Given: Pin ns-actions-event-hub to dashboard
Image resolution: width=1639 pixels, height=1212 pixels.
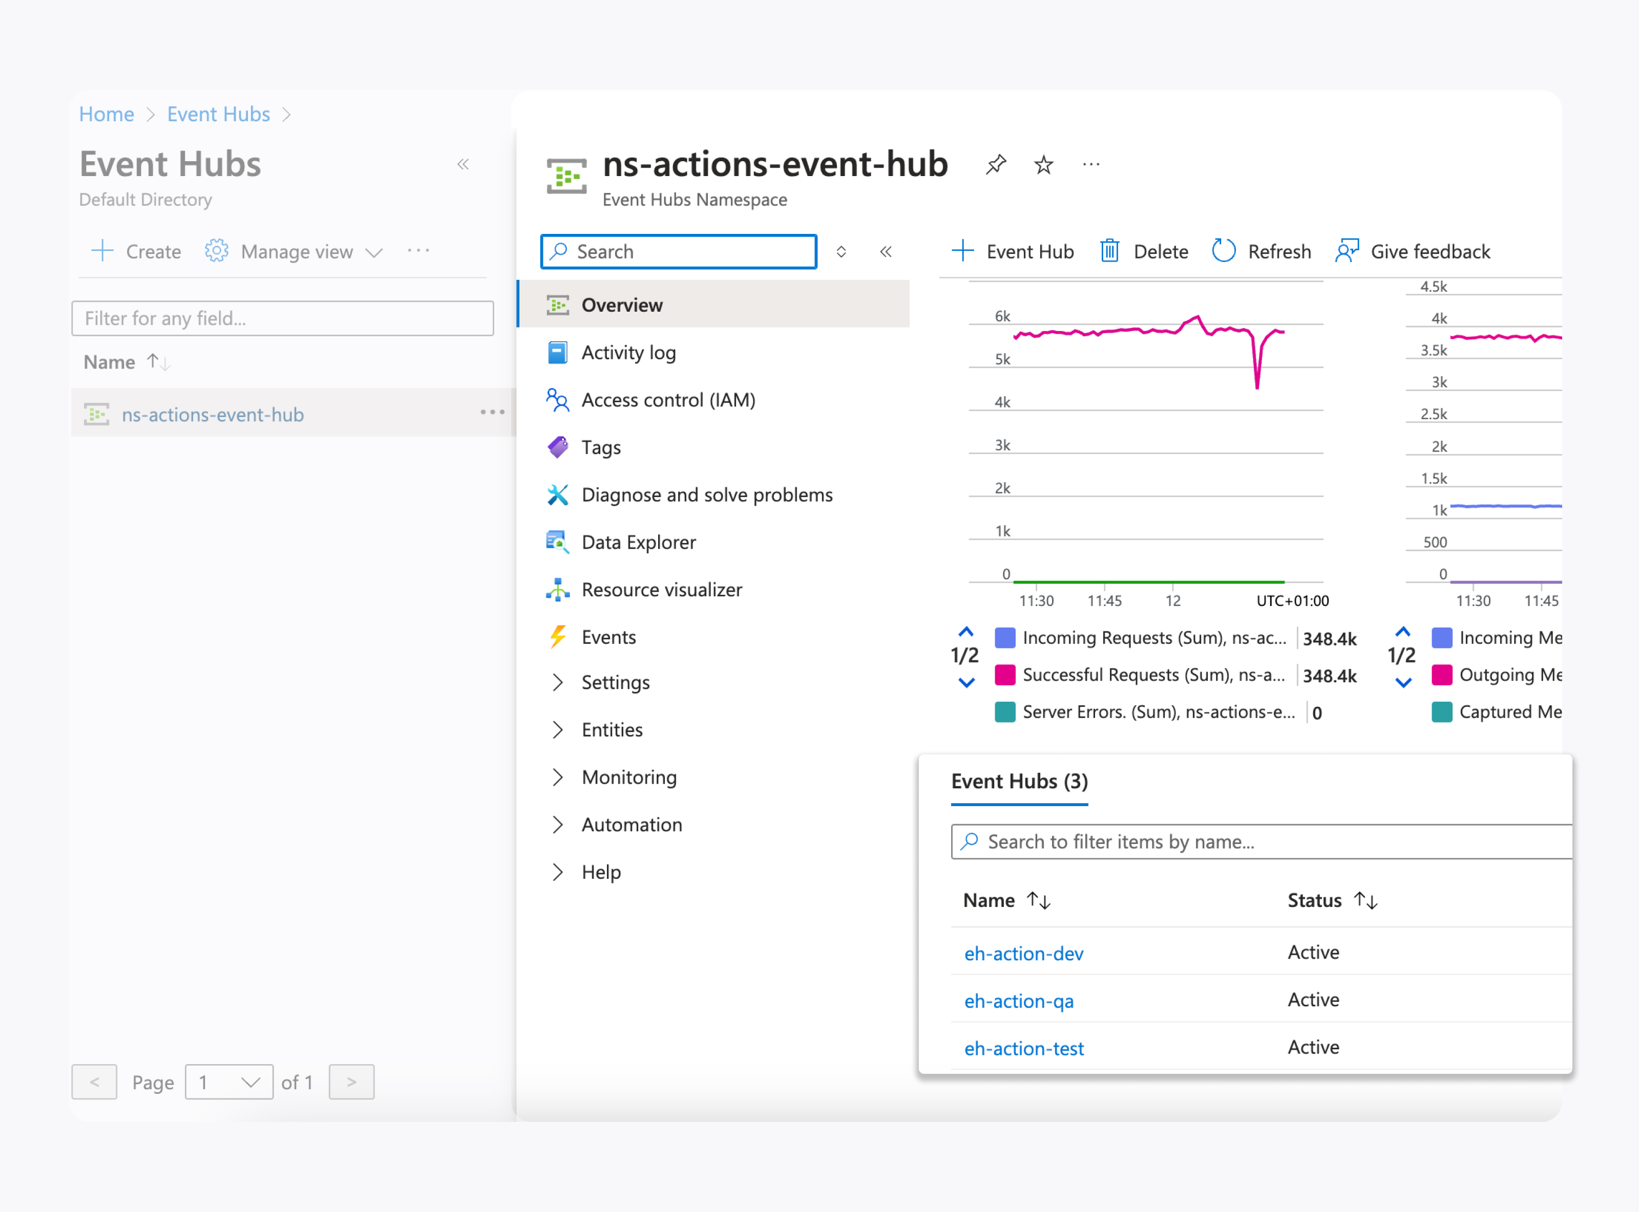Looking at the screenshot, I should [996, 164].
